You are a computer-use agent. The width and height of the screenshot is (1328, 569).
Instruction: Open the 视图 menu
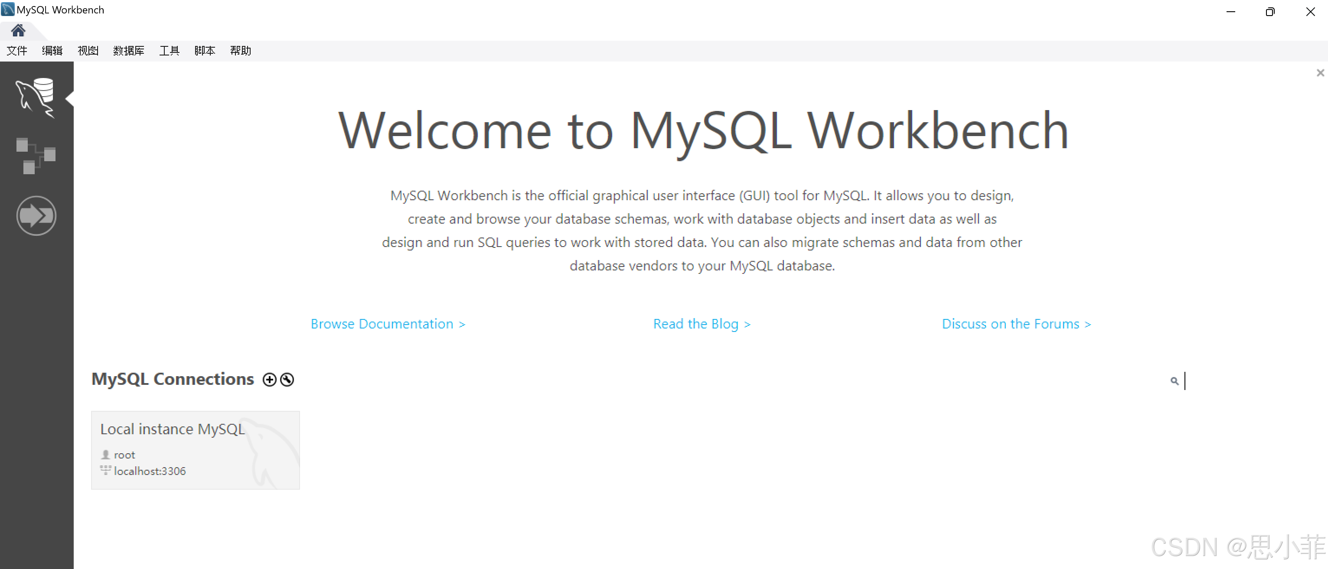coord(88,51)
